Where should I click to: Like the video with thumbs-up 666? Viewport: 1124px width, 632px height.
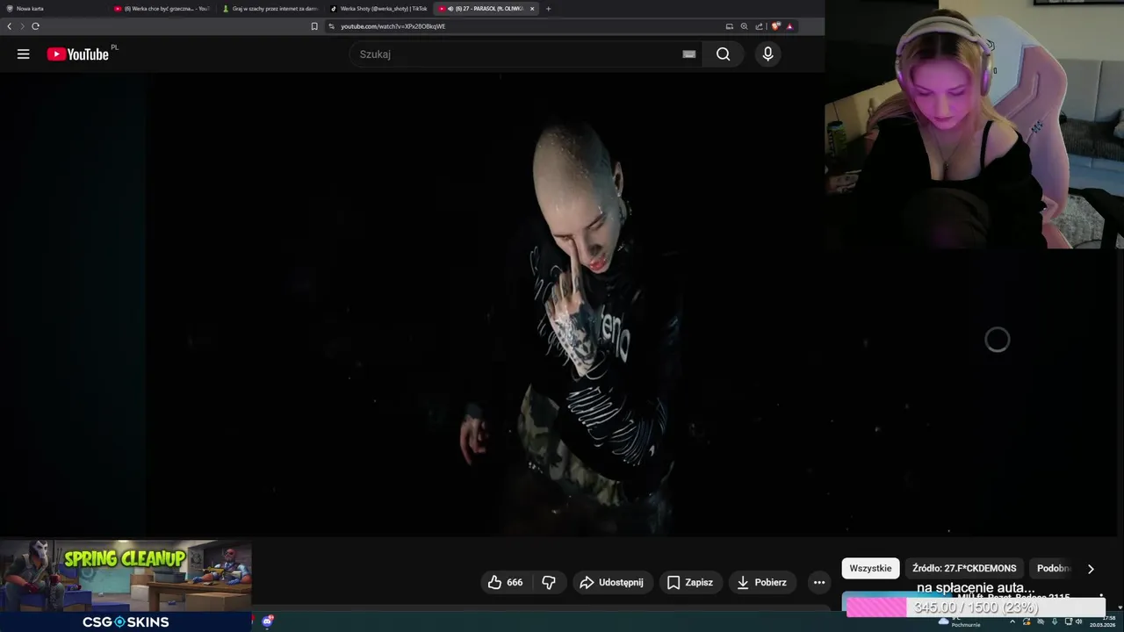pyautogui.click(x=506, y=582)
